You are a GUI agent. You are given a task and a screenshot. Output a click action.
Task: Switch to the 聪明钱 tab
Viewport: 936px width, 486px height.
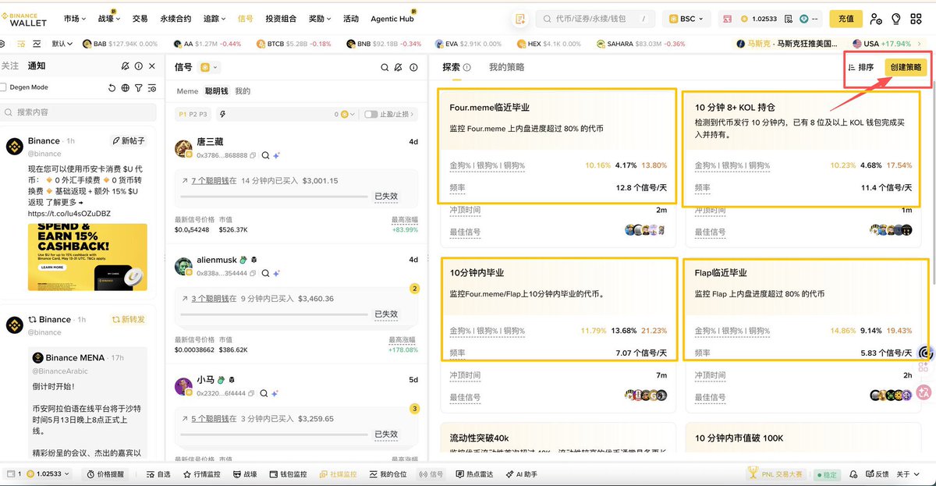[x=216, y=91]
